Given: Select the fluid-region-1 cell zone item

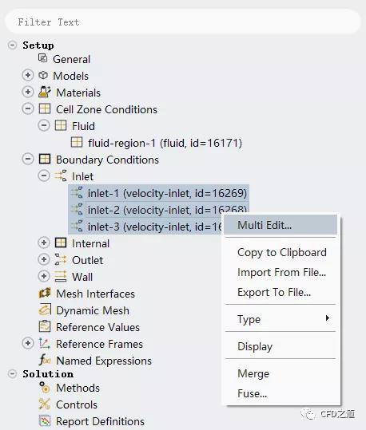Looking at the screenshot, I should tap(157, 143).
